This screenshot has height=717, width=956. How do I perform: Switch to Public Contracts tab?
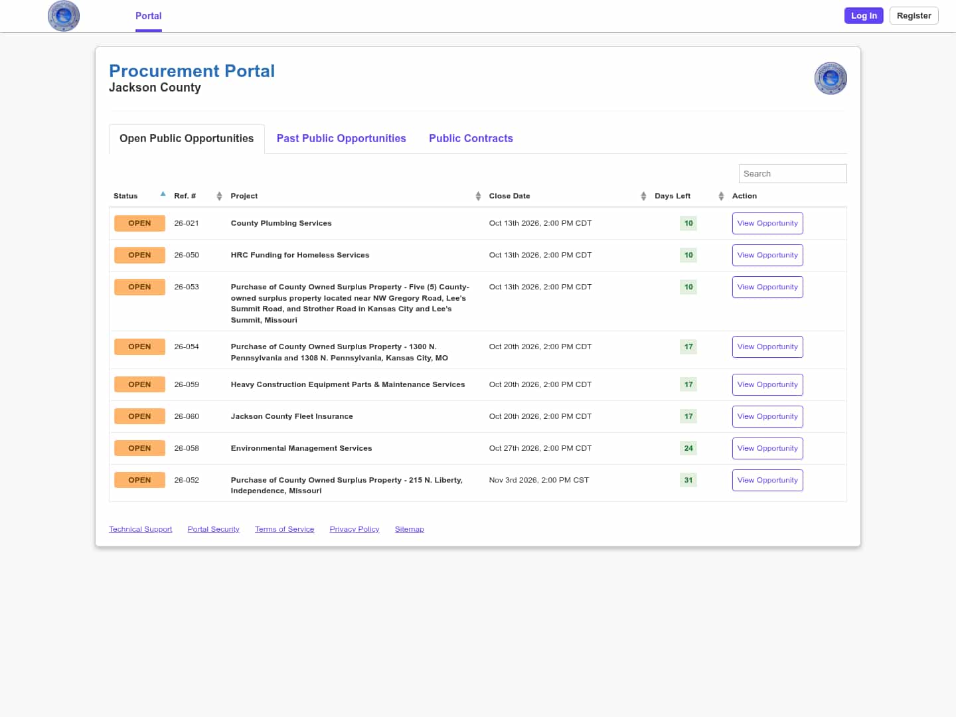tap(471, 139)
